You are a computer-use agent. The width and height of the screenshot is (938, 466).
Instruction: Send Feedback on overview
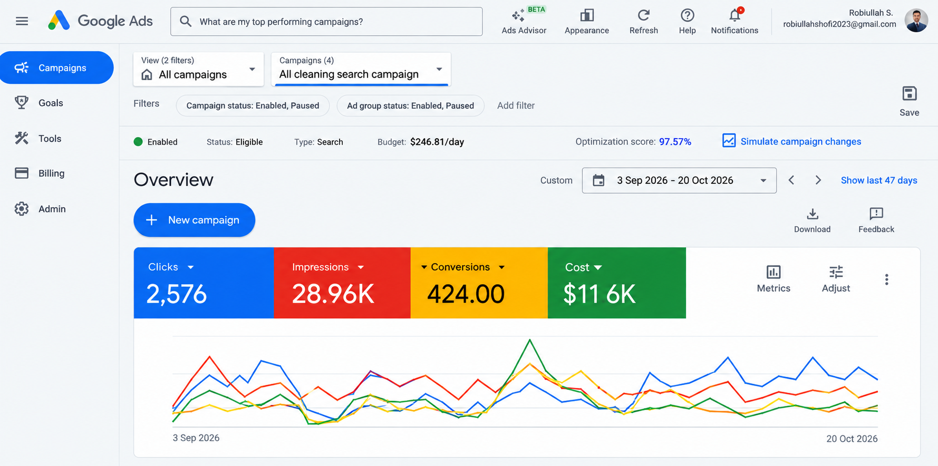click(x=876, y=220)
